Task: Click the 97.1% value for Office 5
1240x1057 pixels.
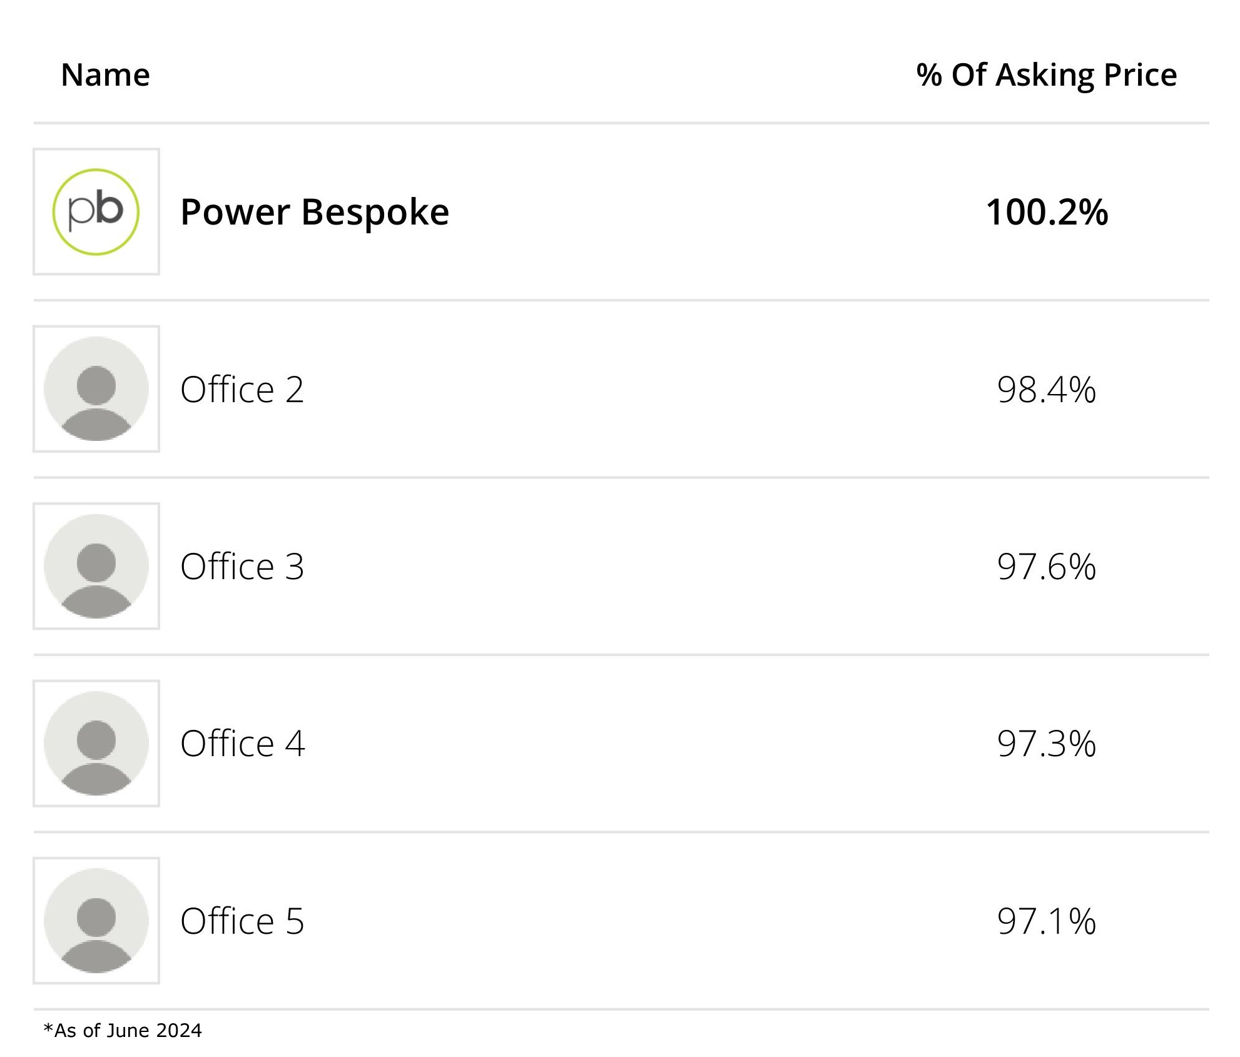Action: [1046, 921]
